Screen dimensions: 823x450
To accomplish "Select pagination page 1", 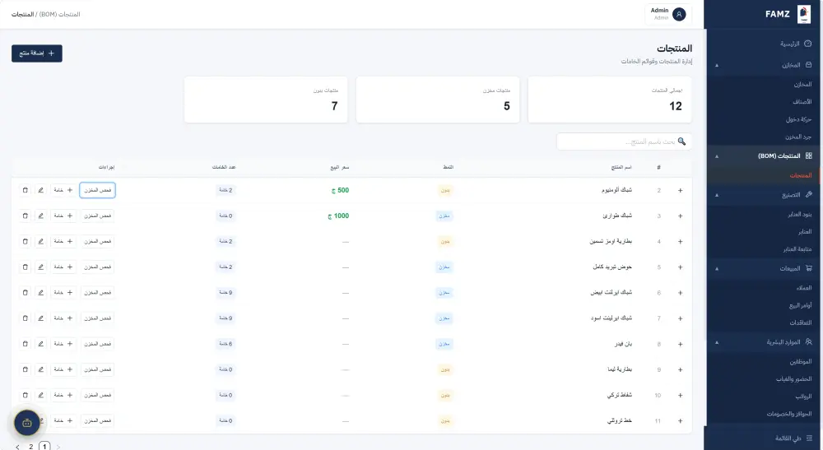I will click(x=44, y=447).
